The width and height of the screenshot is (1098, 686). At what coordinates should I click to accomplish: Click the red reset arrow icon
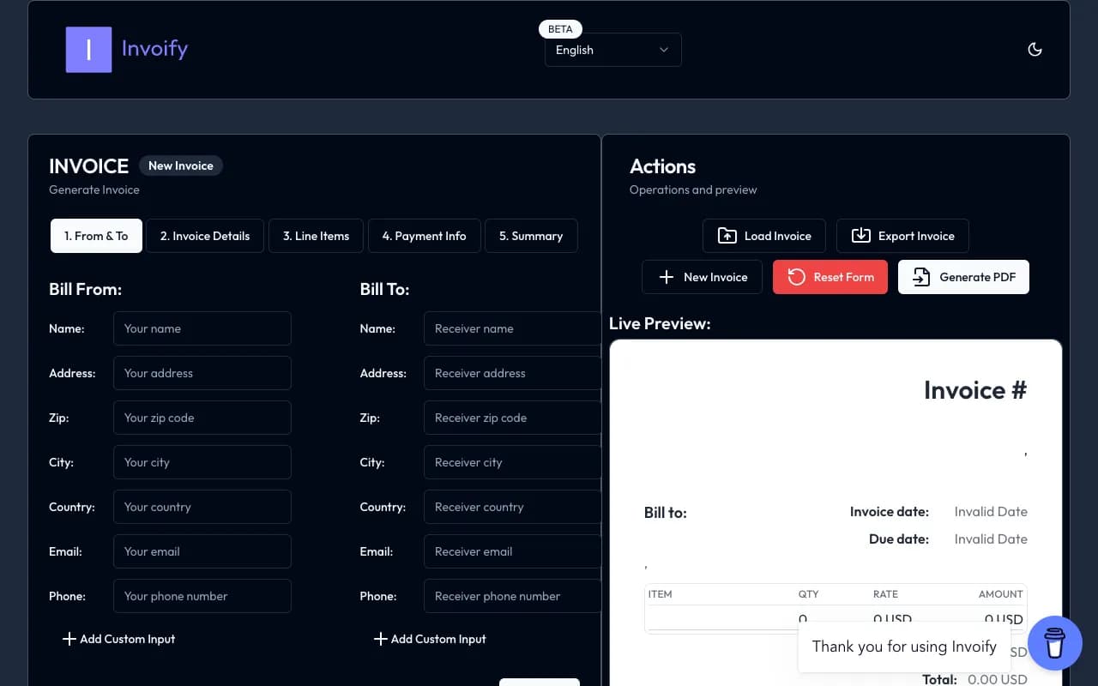796,277
